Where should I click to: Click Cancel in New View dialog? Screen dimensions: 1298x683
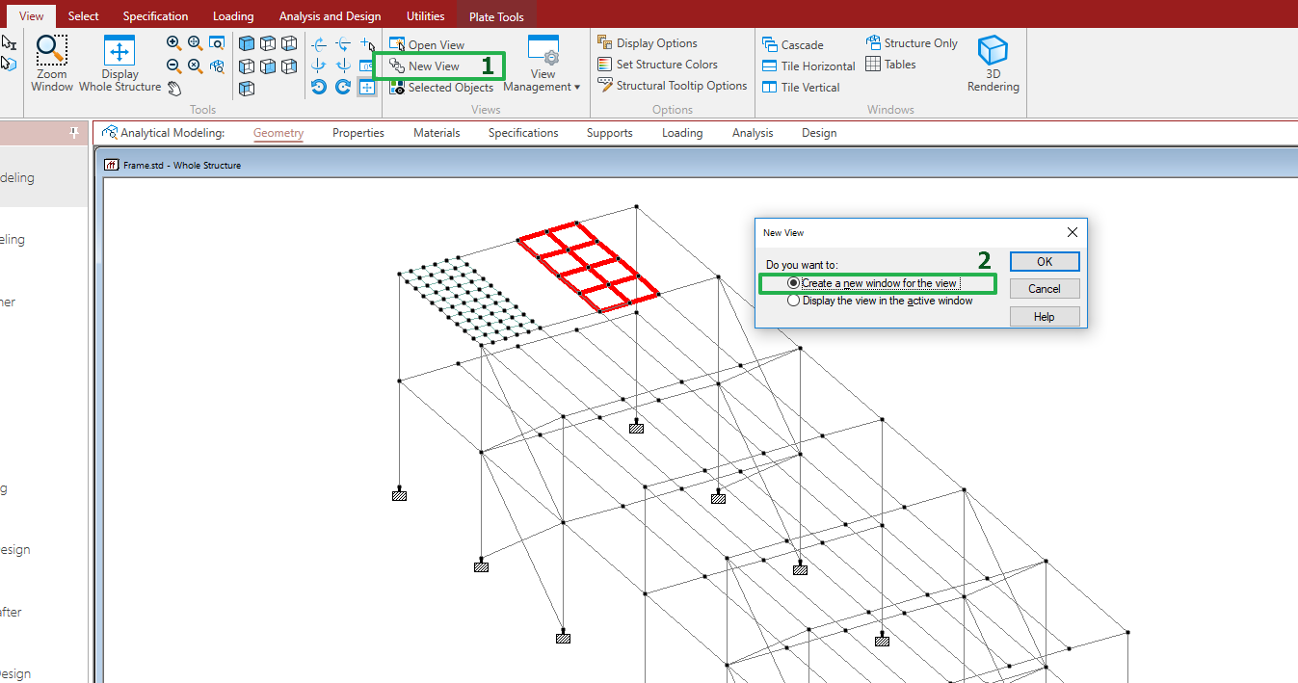[1045, 289]
